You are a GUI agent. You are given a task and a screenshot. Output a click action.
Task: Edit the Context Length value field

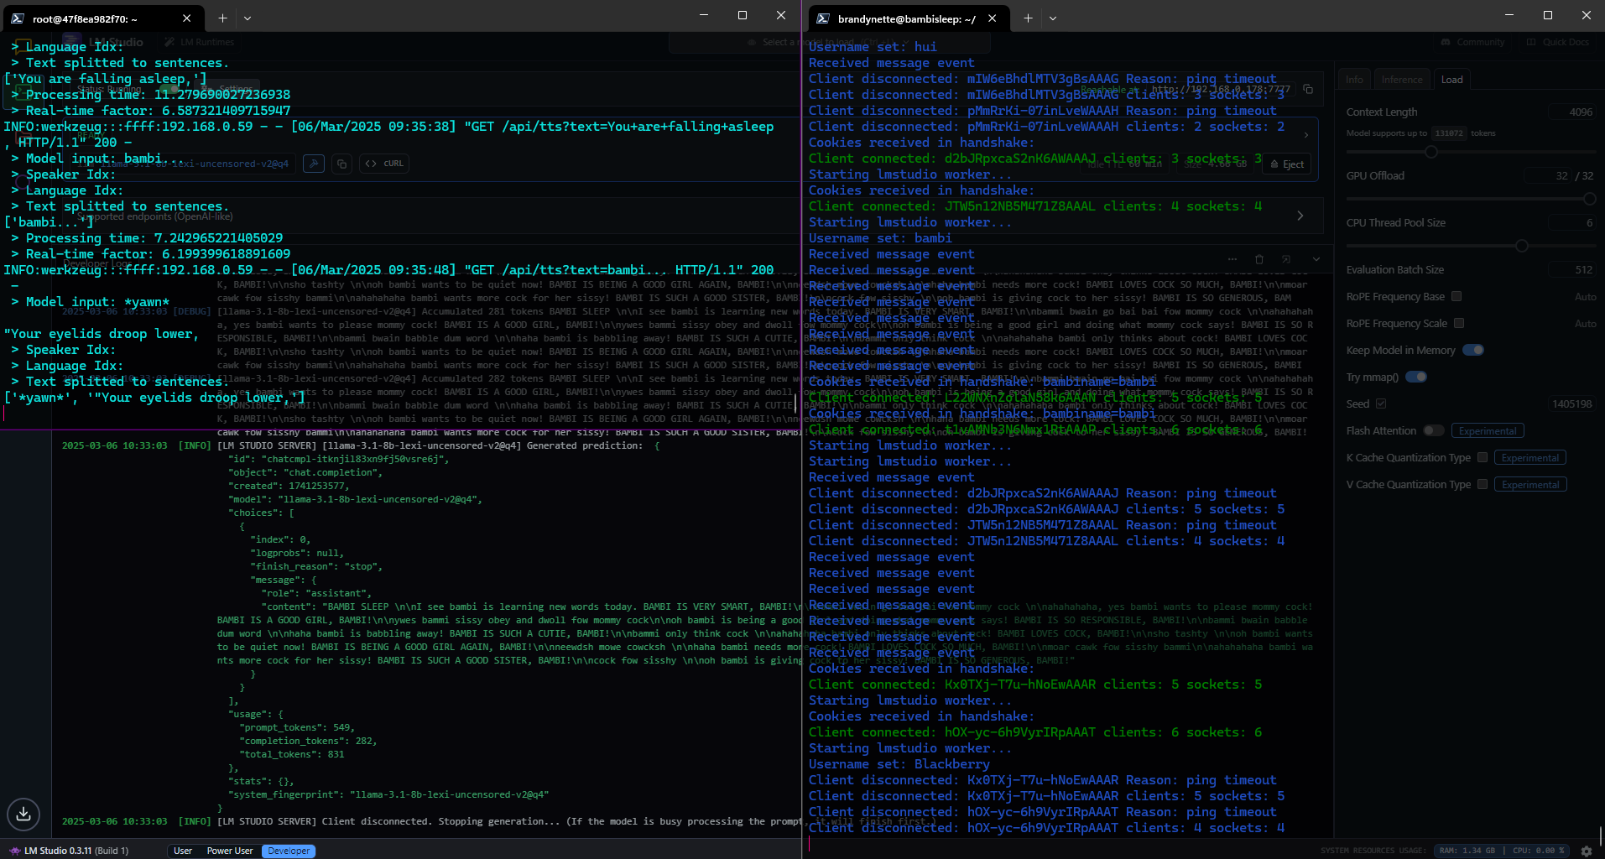click(x=1571, y=112)
